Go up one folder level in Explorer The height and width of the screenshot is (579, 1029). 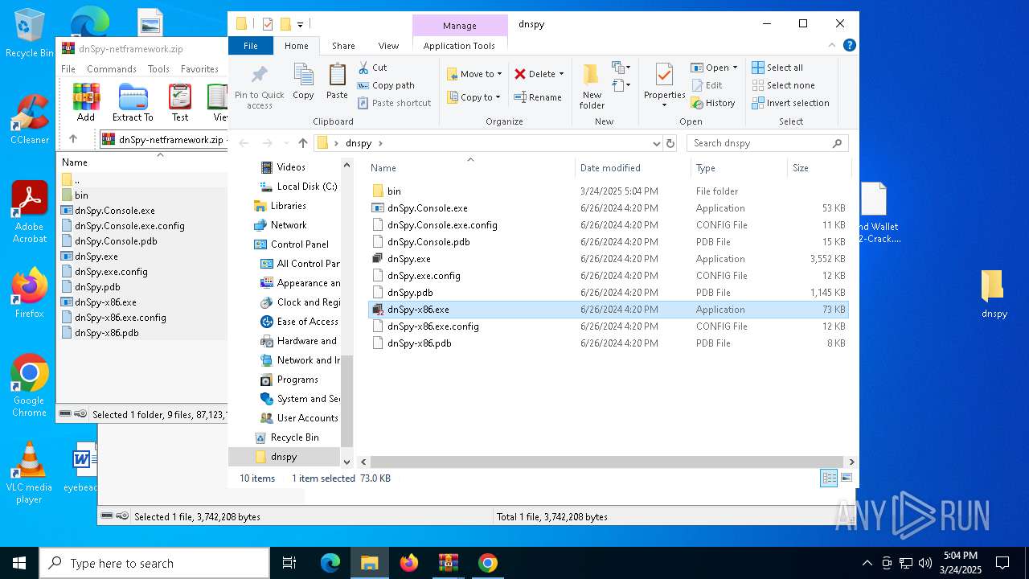302,143
